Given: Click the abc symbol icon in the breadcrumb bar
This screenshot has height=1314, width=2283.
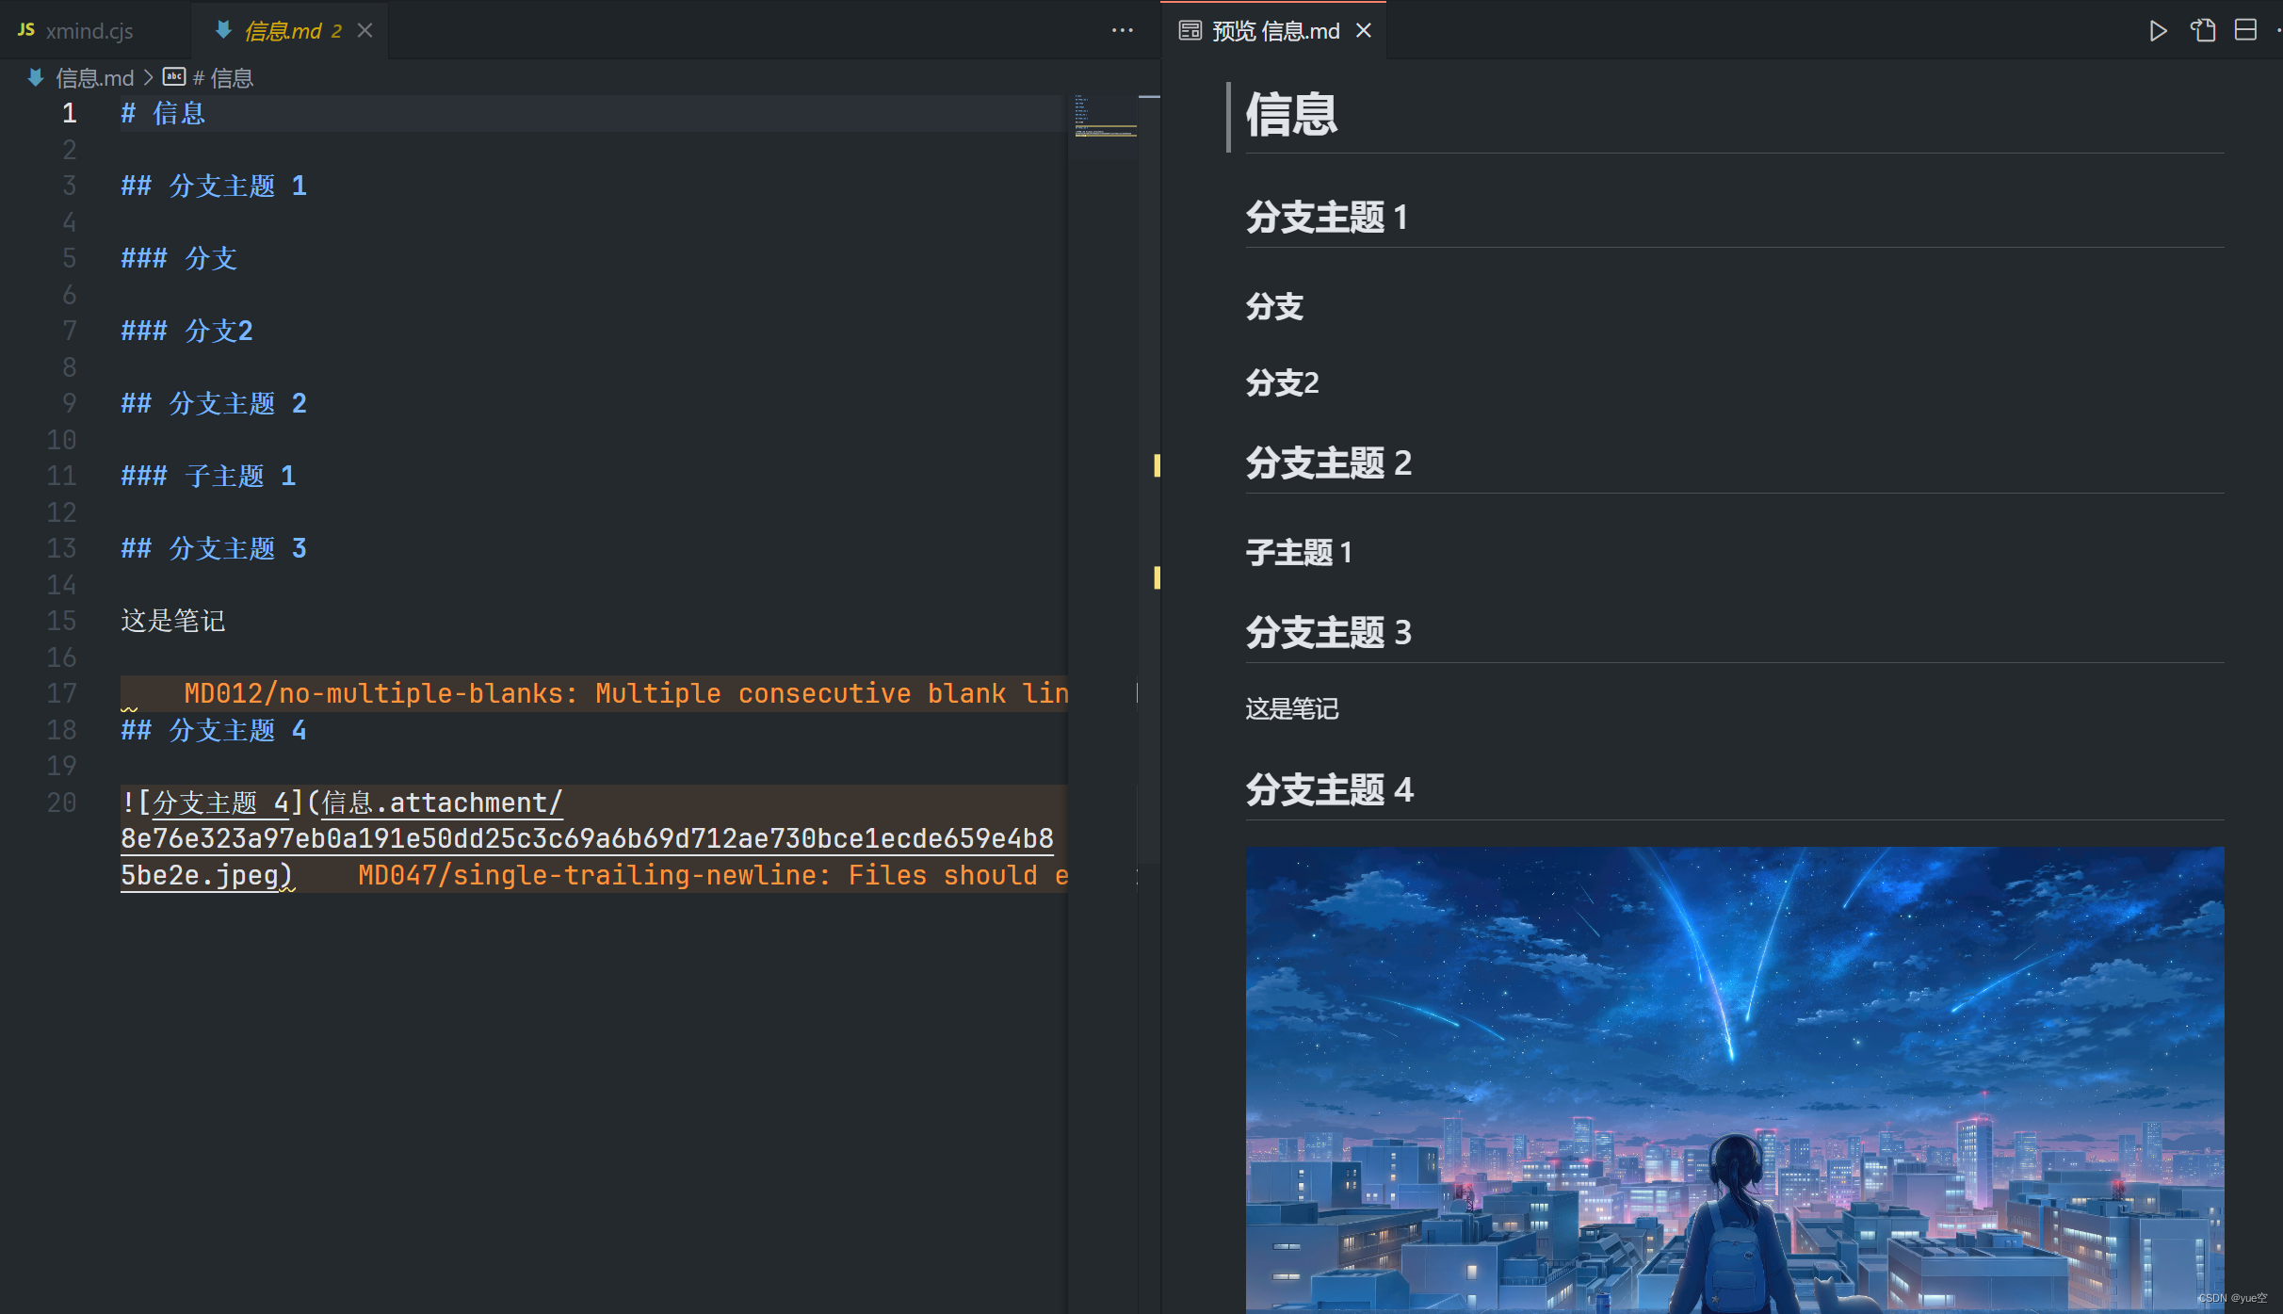Looking at the screenshot, I should [x=174, y=76].
